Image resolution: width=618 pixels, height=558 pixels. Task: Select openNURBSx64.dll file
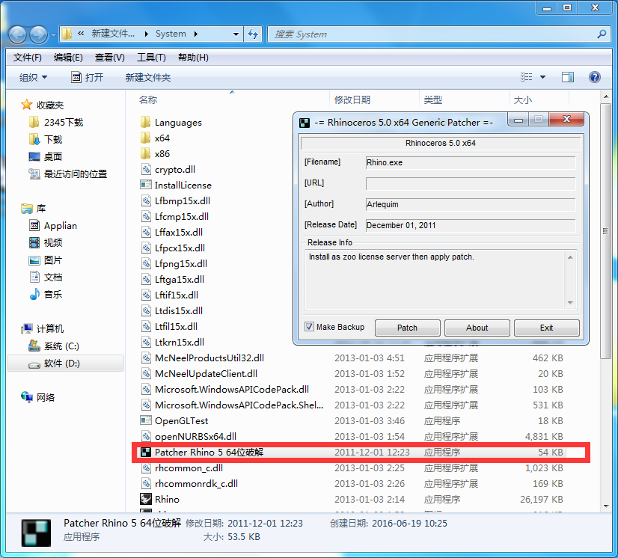(x=195, y=436)
